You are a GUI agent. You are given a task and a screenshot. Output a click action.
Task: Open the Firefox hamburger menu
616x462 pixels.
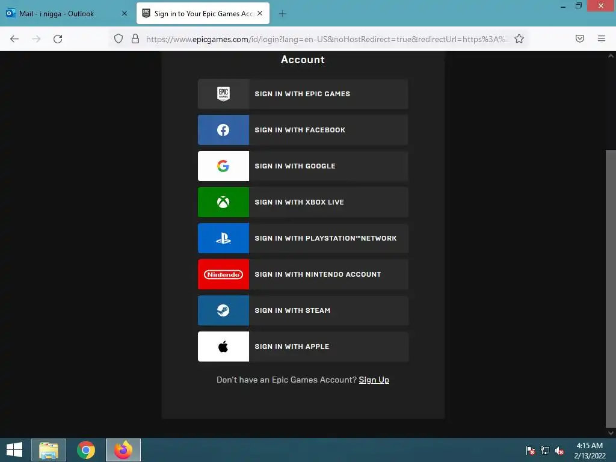coord(601,38)
